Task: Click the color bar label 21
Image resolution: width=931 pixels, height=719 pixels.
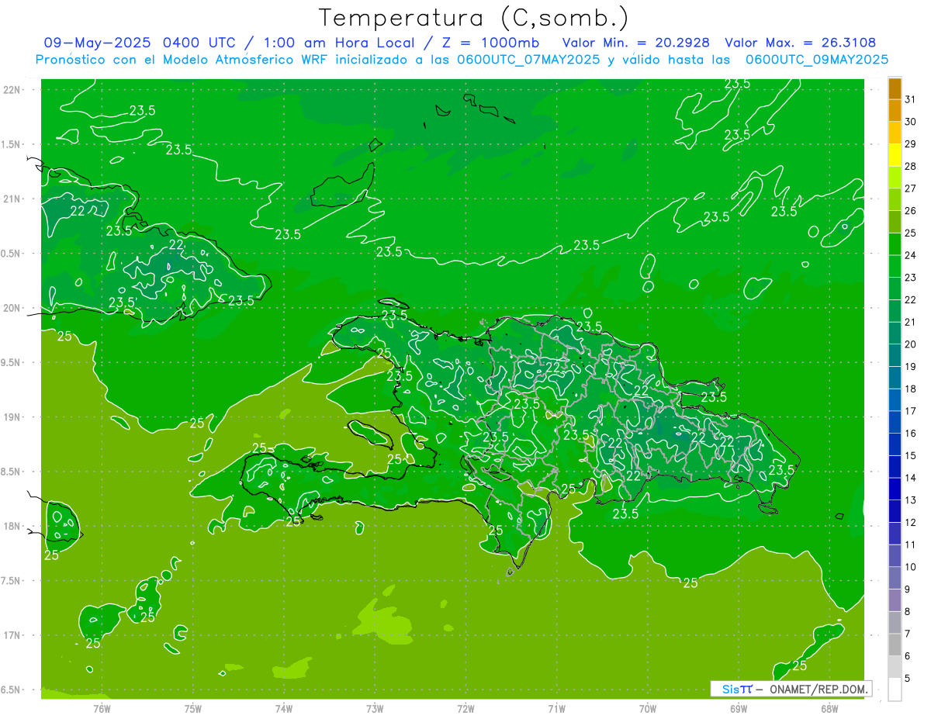Action: pos(911,322)
